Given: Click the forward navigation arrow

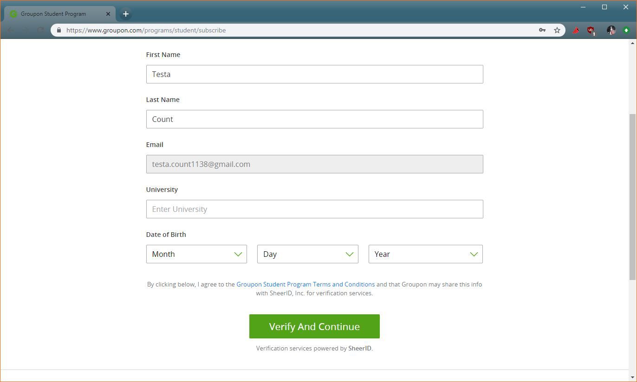Looking at the screenshot, I should pyautogui.click(x=25, y=30).
